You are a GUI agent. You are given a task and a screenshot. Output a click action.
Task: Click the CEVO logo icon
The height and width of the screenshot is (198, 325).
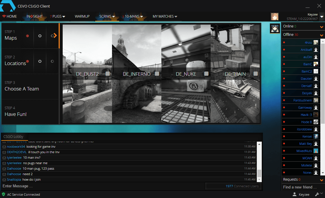[x=8, y=5]
